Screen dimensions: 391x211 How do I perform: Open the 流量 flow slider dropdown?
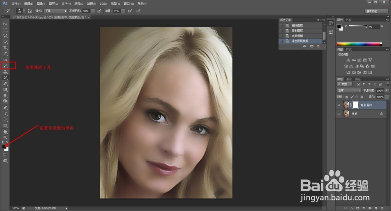click(123, 11)
